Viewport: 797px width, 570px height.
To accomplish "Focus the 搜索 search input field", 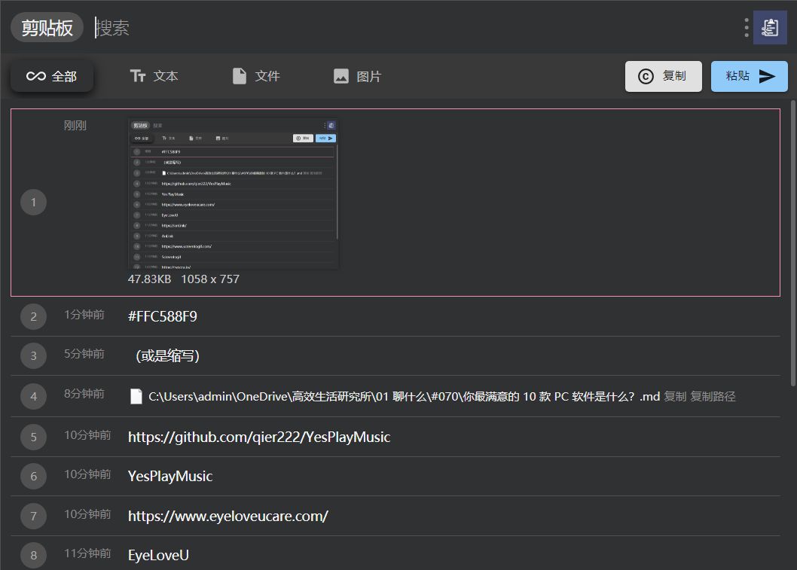I will coord(377,28).
